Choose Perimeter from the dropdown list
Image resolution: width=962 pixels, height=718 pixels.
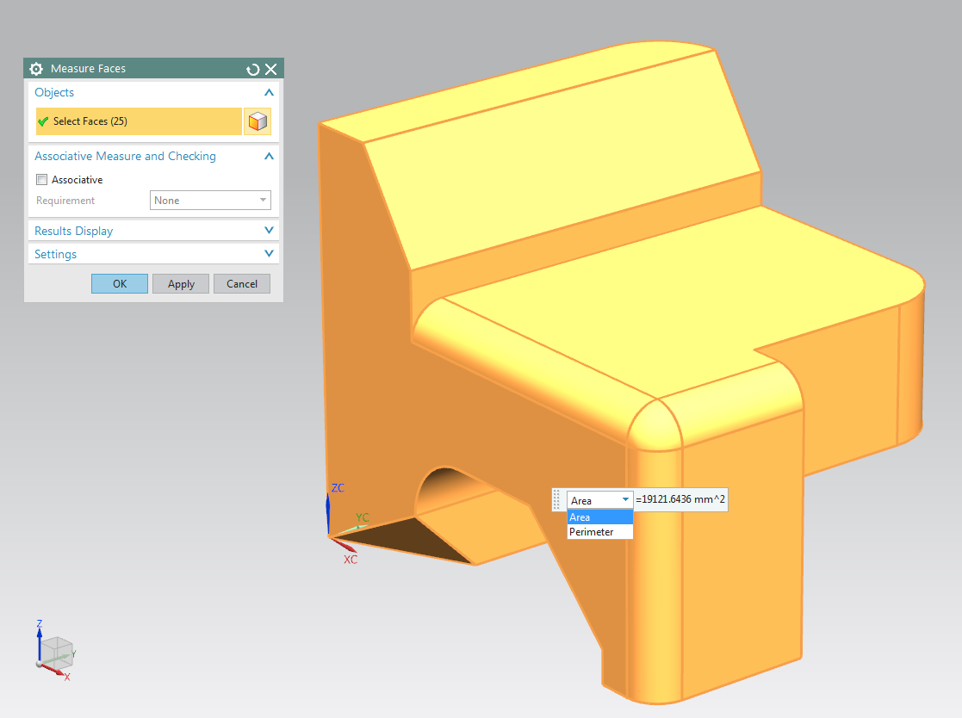(600, 531)
